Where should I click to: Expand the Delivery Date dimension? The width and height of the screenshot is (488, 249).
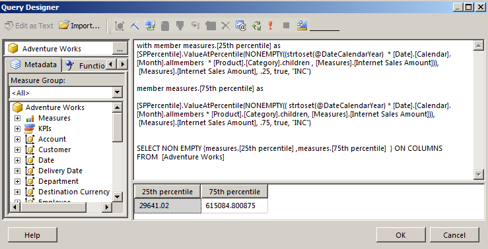point(17,171)
